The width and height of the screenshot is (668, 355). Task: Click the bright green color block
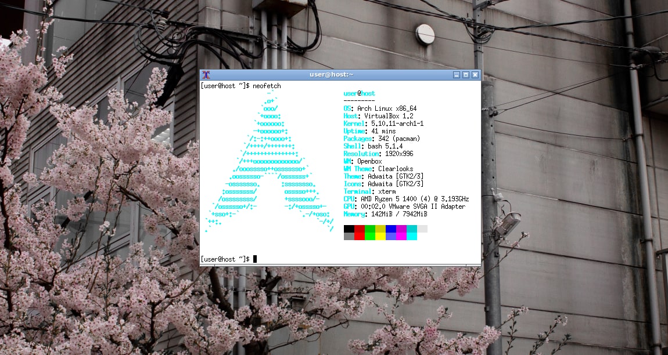(x=370, y=236)
